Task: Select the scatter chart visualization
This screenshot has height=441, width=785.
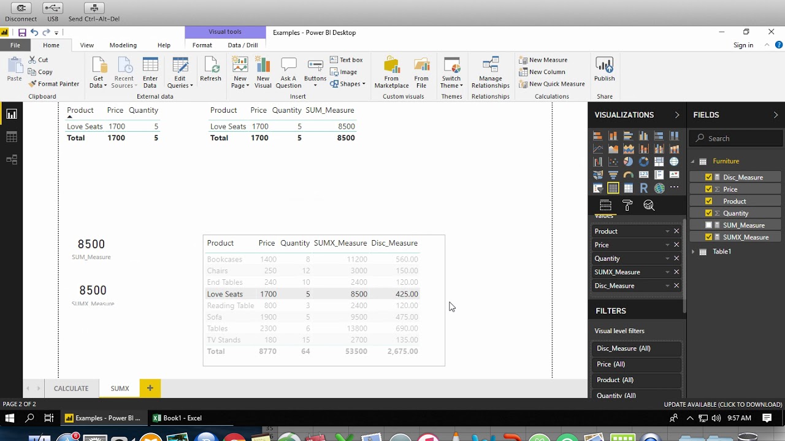Action: click(613, 162)
